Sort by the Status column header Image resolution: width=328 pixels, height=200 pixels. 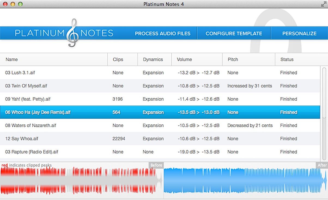click(x=287, y=59)
